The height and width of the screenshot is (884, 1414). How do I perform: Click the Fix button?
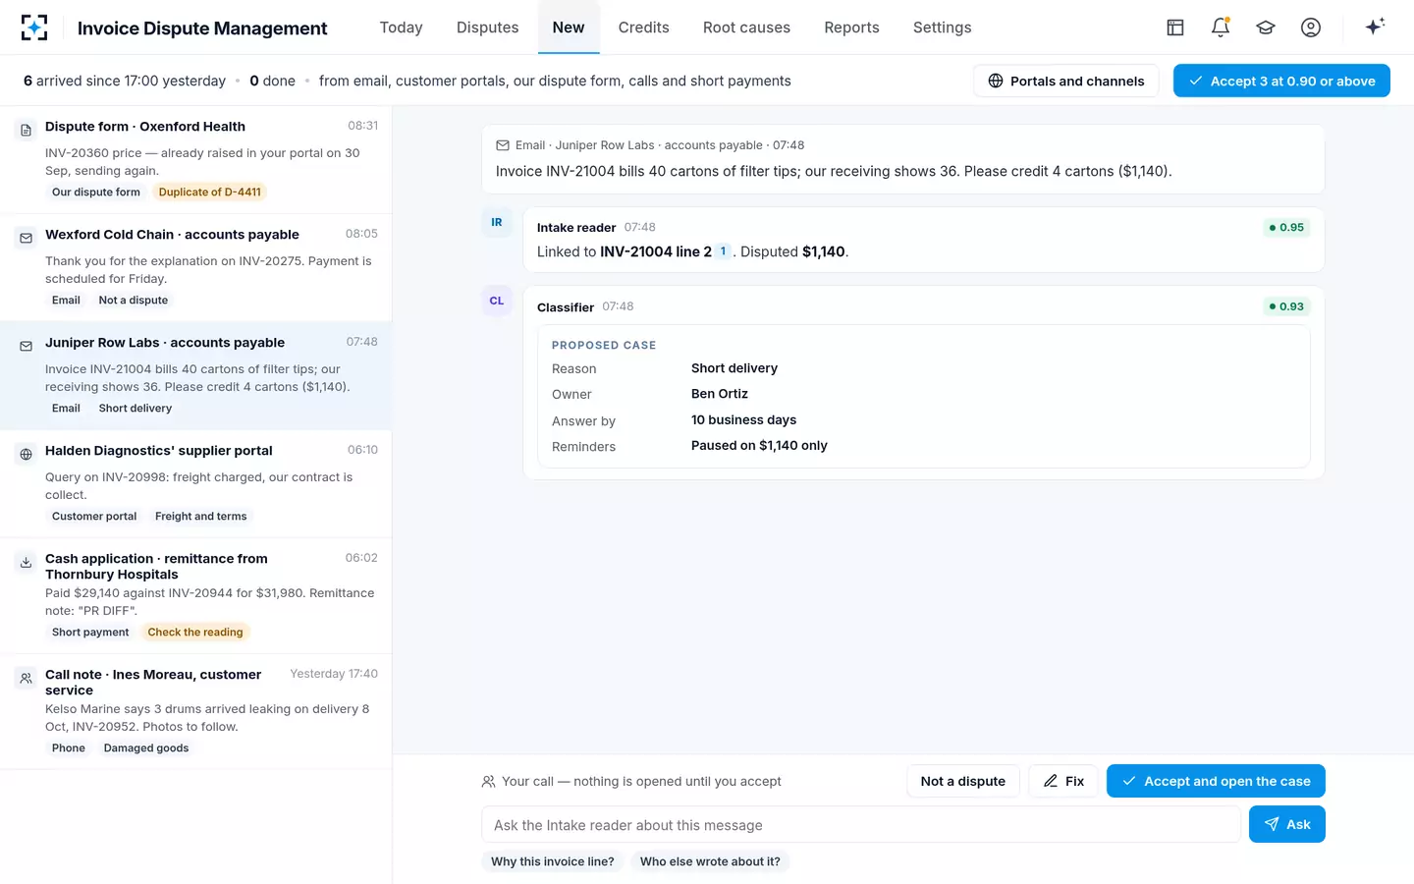[x=1063, y=781]
